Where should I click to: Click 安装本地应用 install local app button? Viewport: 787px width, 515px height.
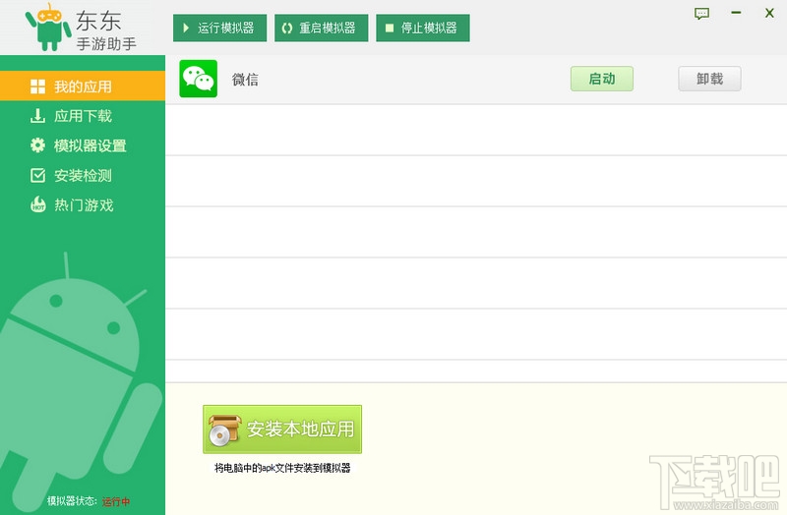pos(282,429)
